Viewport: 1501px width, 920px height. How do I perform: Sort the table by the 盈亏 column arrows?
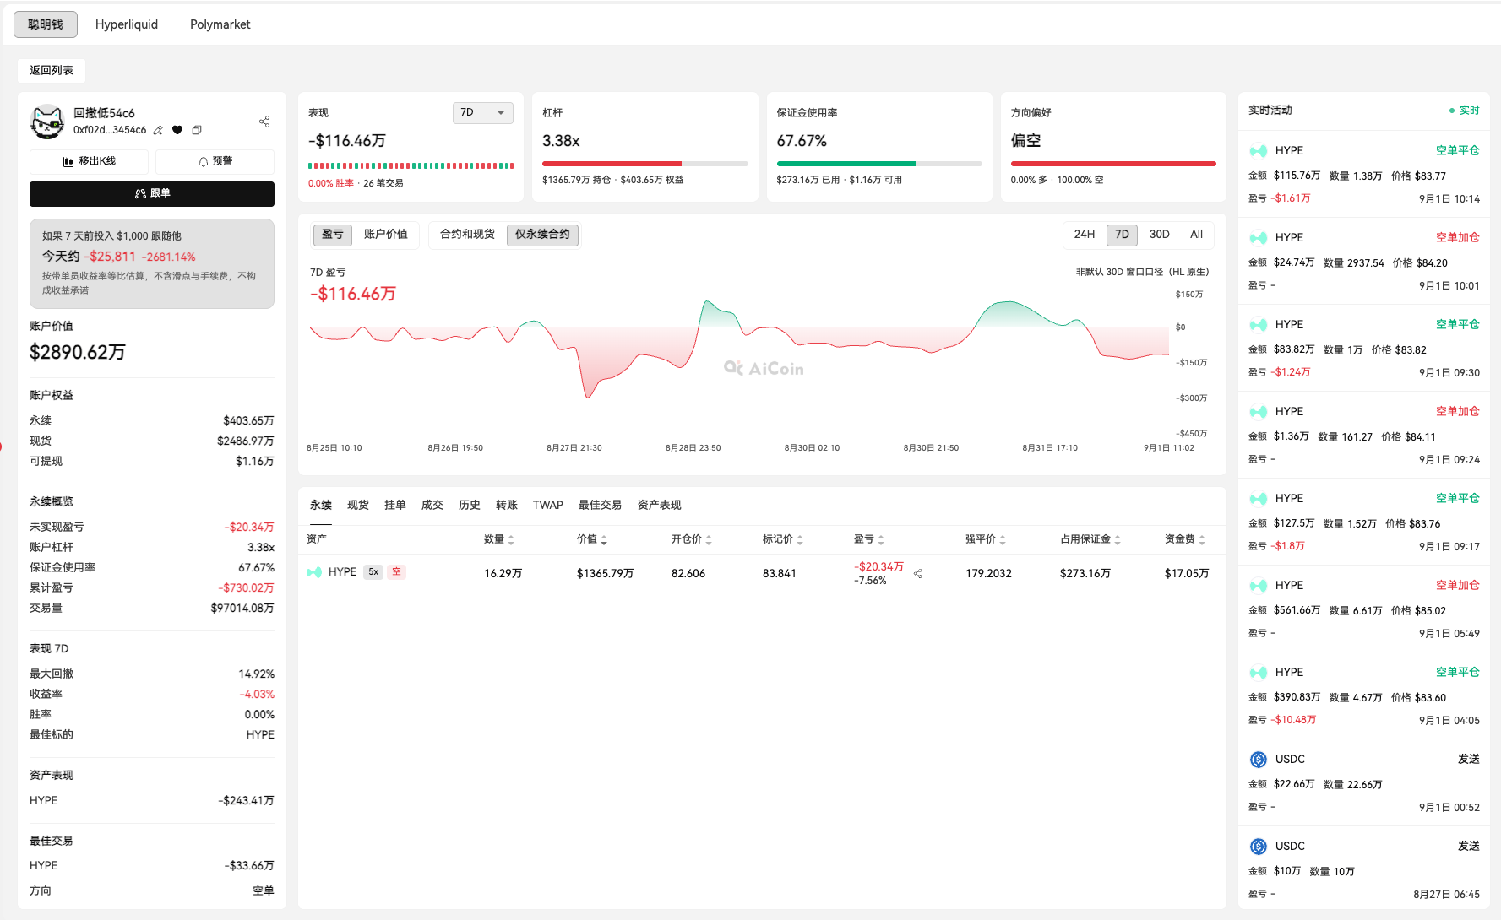881,539
